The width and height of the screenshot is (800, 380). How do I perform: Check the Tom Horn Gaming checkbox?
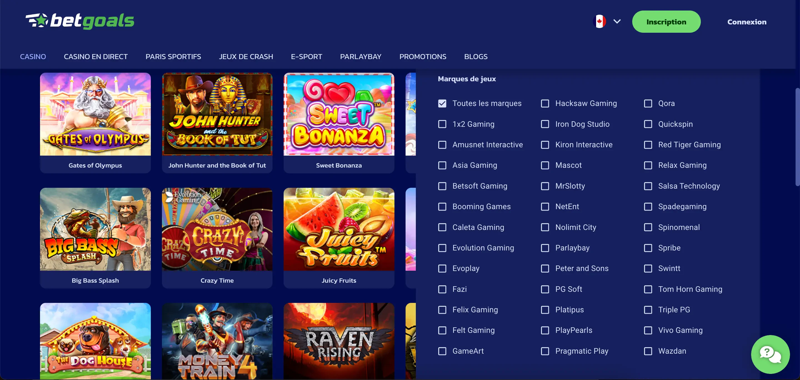[648, 289]
